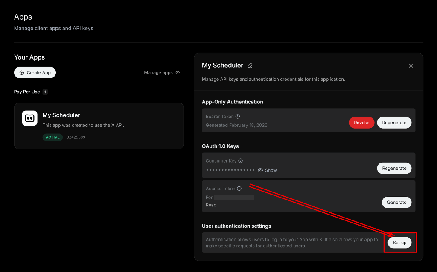This screenshot has width=437, height=272.
Task: Click the eye icon next to Show
Action: pyautogui.click(x=260, y=170)
